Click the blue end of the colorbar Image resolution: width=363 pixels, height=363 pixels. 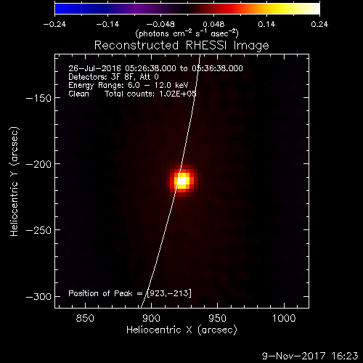[60, 9]
